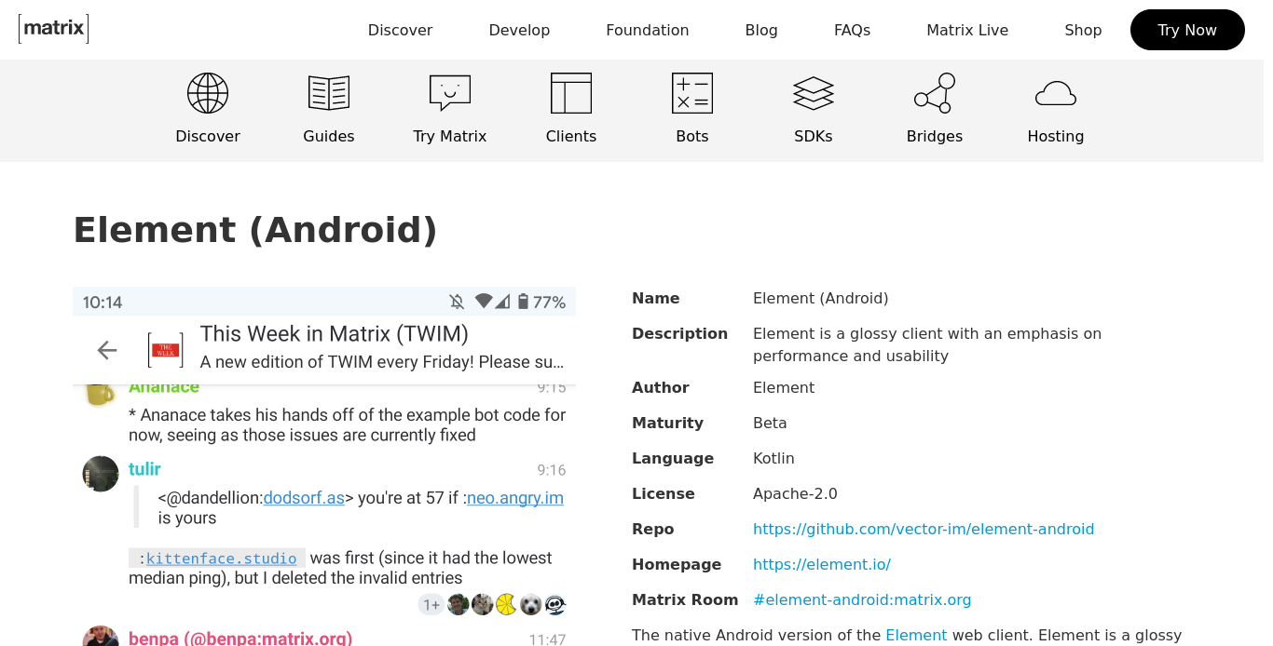Screen dimensions: 1273x646
Task: Open the Guides book icon
Action: [x=329, y=93]
